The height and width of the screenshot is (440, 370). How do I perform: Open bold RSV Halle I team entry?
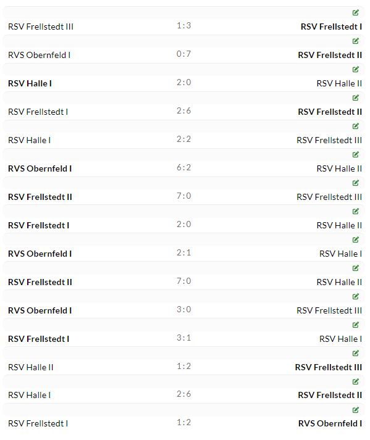(30, 83)
